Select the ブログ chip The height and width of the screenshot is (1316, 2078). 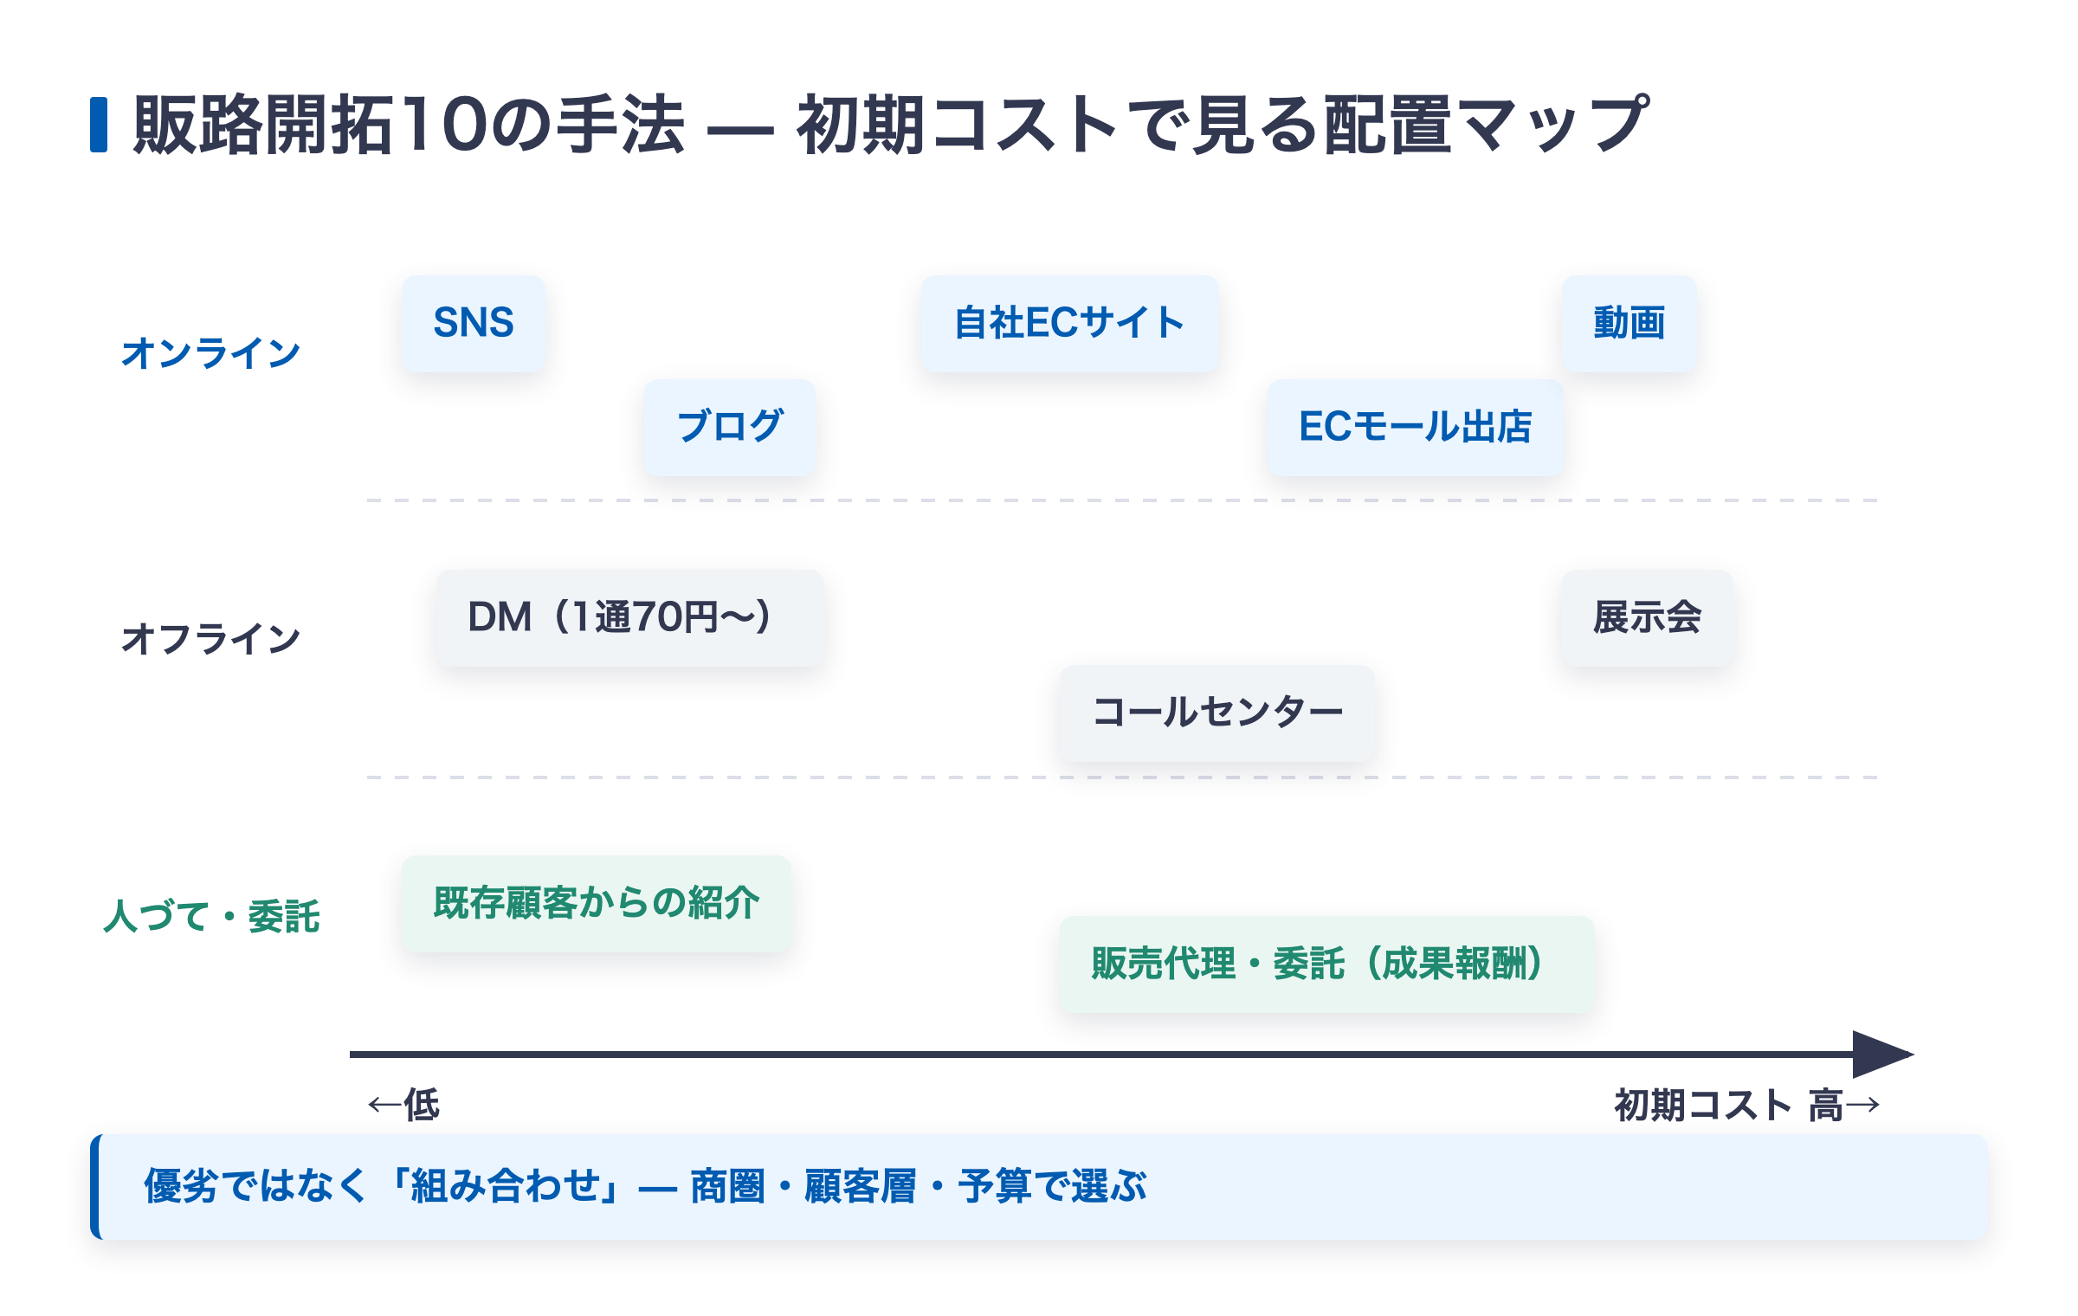coord(730,428)
